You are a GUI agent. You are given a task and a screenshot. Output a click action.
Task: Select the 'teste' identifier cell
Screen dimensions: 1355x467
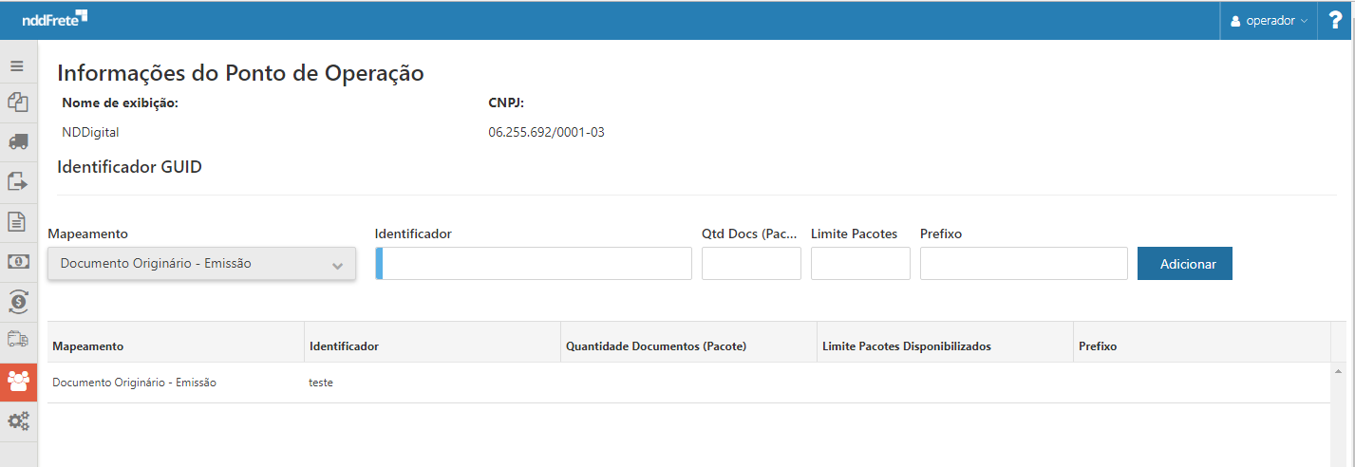[432, 383]
